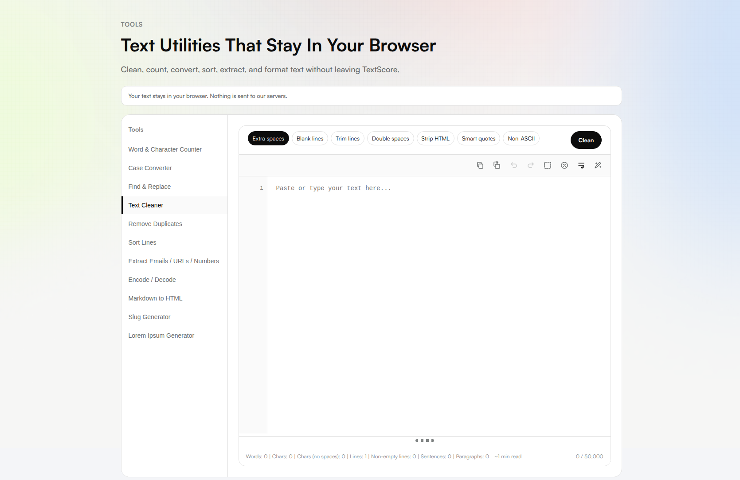Viewport: 740px width, 480px height.
Task: Click the copy text icon in editor toolbar
Action: (x=480, y=165)
